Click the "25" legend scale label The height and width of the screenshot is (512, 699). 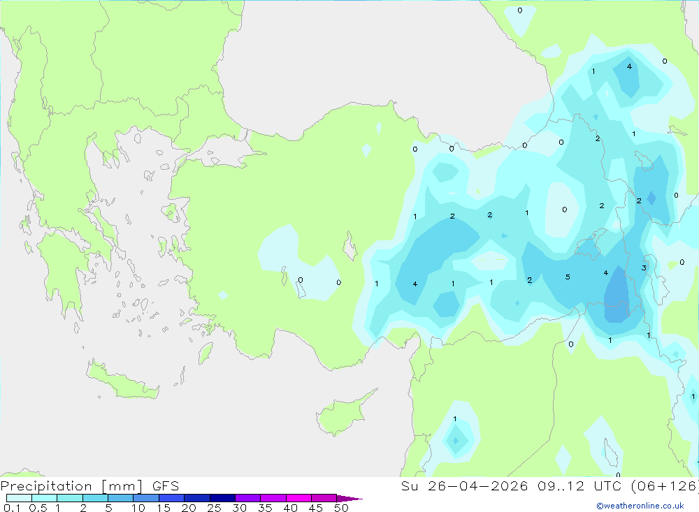(x=214, y=508)
